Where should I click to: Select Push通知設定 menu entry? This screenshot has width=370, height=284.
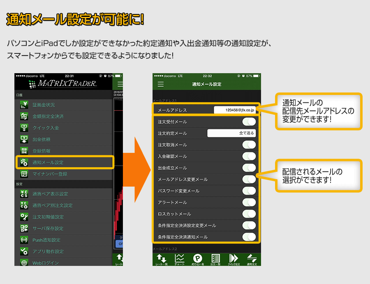click(x=64, y=240)
